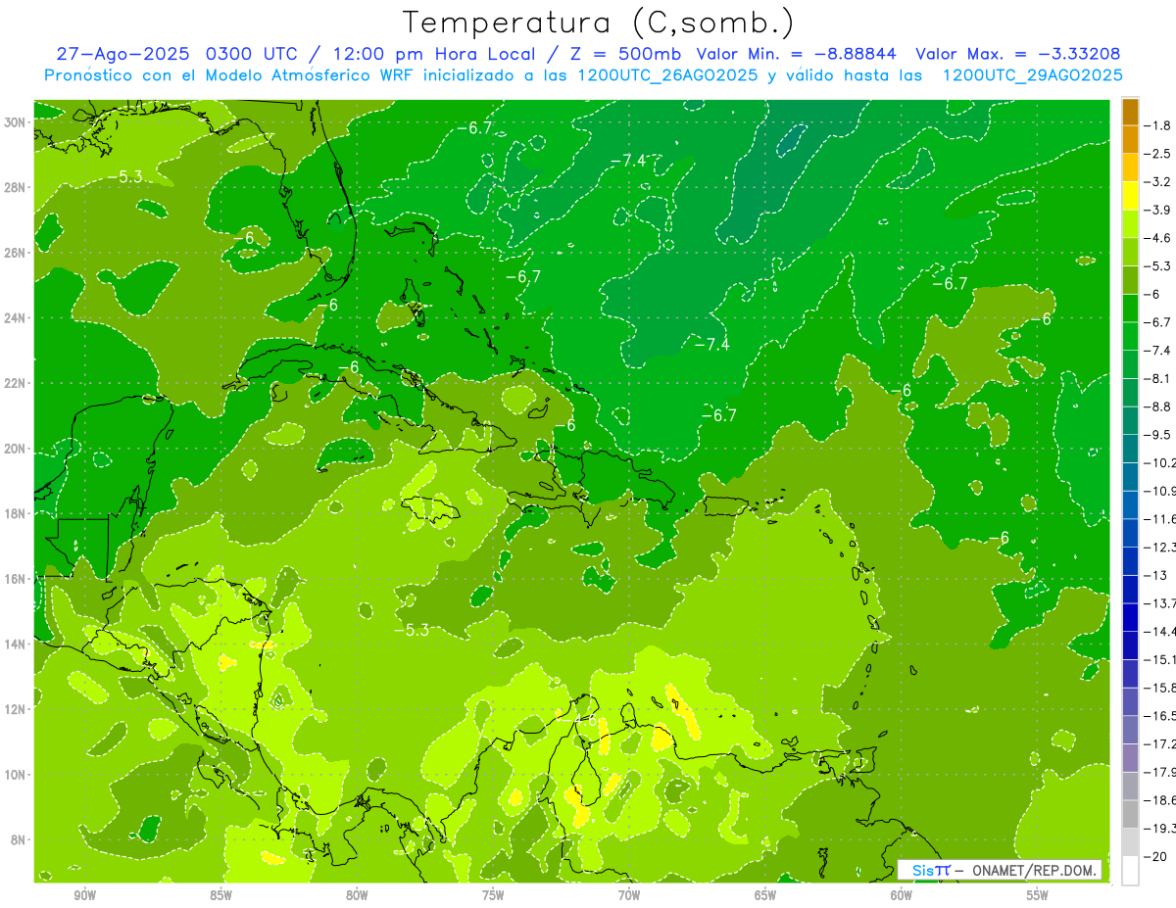Click the '18N' latitude axis label
The width and height of the screenshot is (1176, 908).
click(x=17, y=513)
